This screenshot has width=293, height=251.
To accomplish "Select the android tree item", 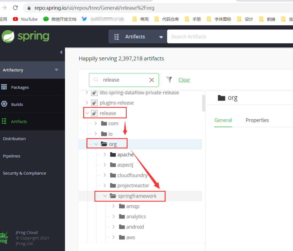I will [x=135, y=227].
